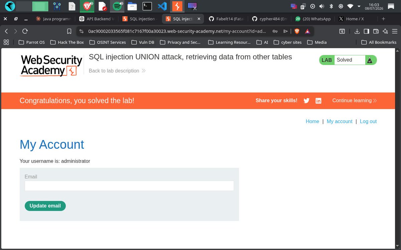
Task: Open a new browser tab
Action: coord(383,19)
